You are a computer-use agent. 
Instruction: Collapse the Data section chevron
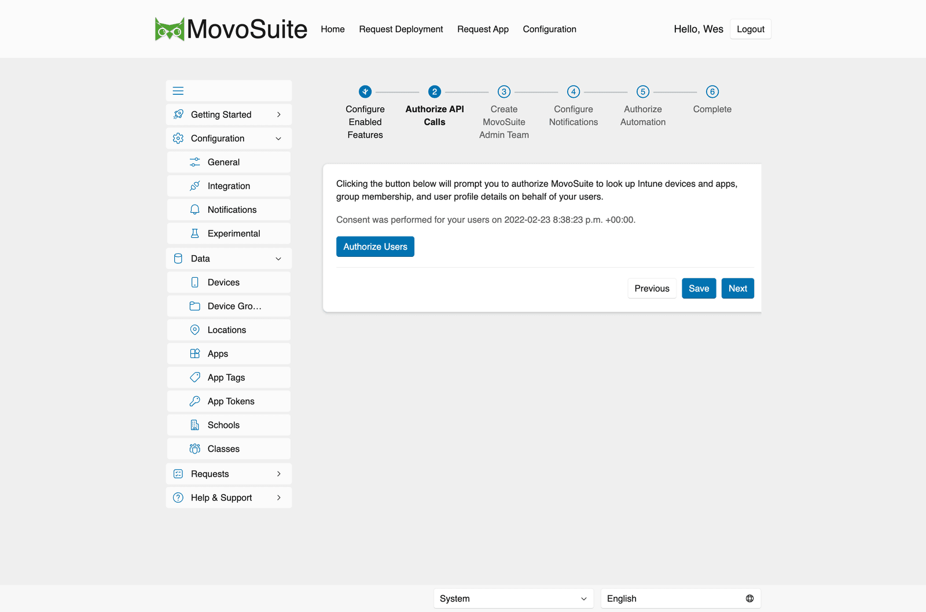279,259
